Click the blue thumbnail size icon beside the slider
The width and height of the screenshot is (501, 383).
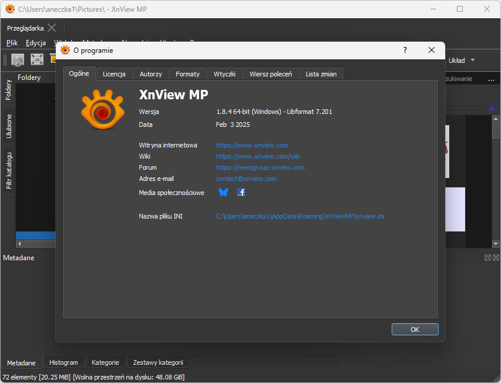pyautogui.click(x=493, y=107)
